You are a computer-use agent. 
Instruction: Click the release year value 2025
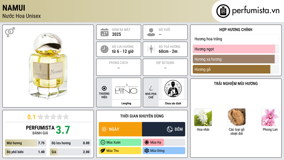116,34
